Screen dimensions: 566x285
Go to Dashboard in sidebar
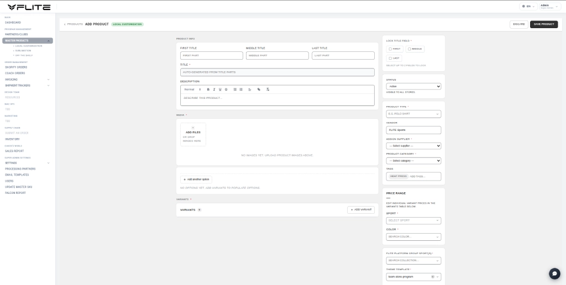coord(13,22)
